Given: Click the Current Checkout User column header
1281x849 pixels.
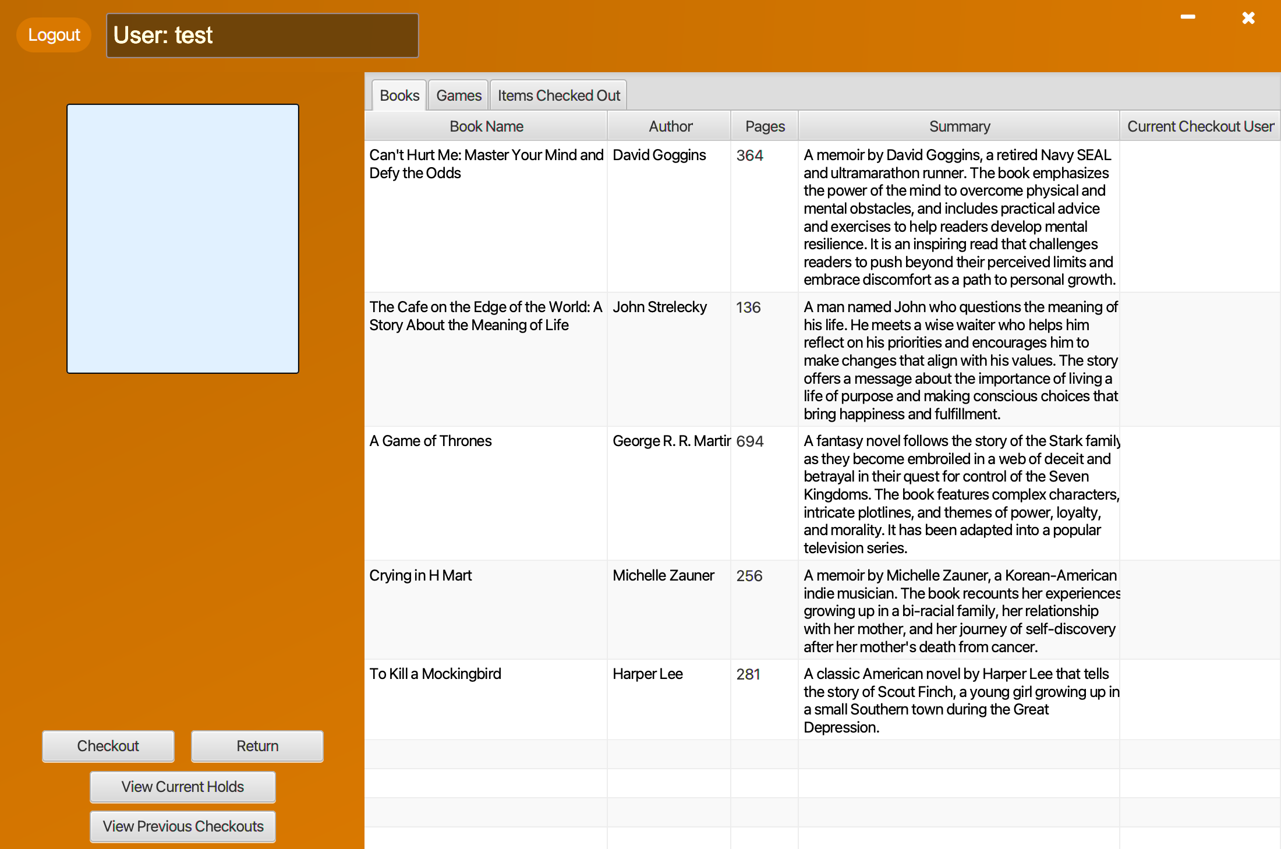Looking at the screenshot, I should point(1200,126).
